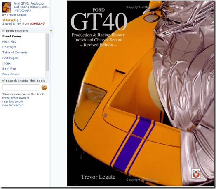216x189 pixels.
Task: Click the search inside book text field
Action: pos(21,88)
